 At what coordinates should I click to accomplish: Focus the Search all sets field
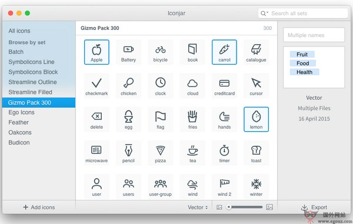[303, 14]
